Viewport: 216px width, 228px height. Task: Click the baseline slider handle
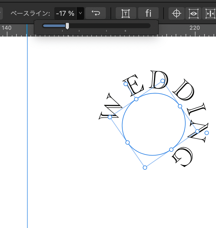(67, 26)
